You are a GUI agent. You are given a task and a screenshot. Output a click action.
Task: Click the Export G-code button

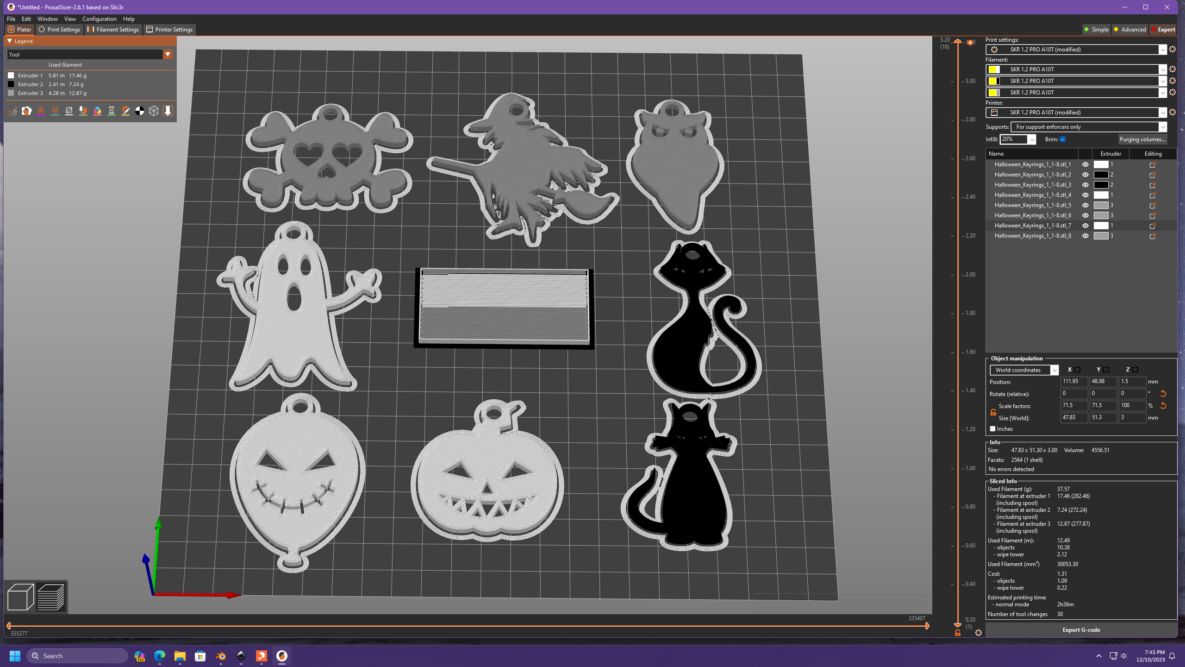1081,630
